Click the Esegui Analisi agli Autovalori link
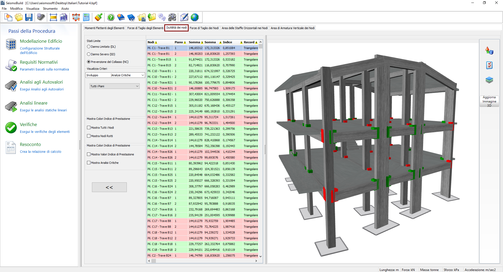The image size is (503, 272). [x=42, y=89]
